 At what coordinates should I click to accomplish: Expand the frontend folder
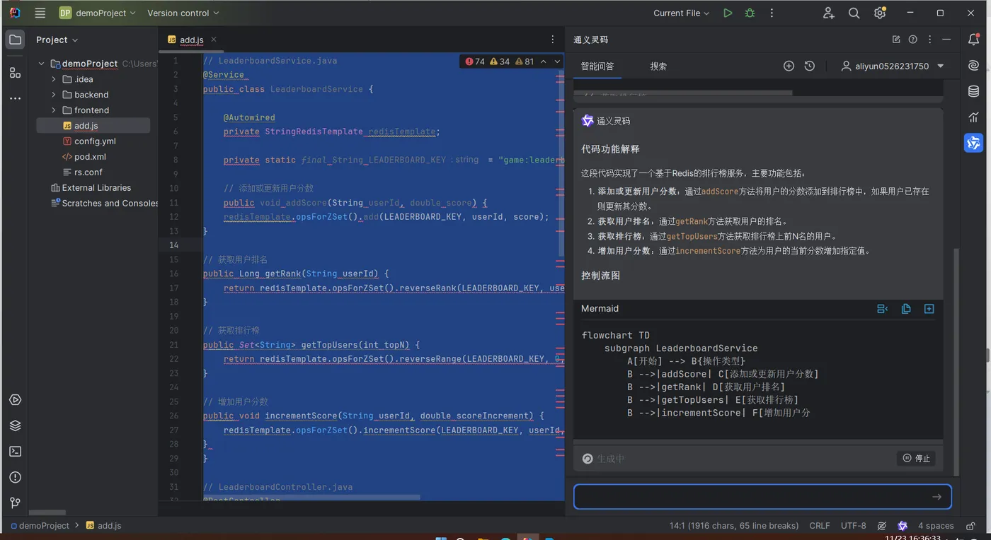tap(54, 110)
